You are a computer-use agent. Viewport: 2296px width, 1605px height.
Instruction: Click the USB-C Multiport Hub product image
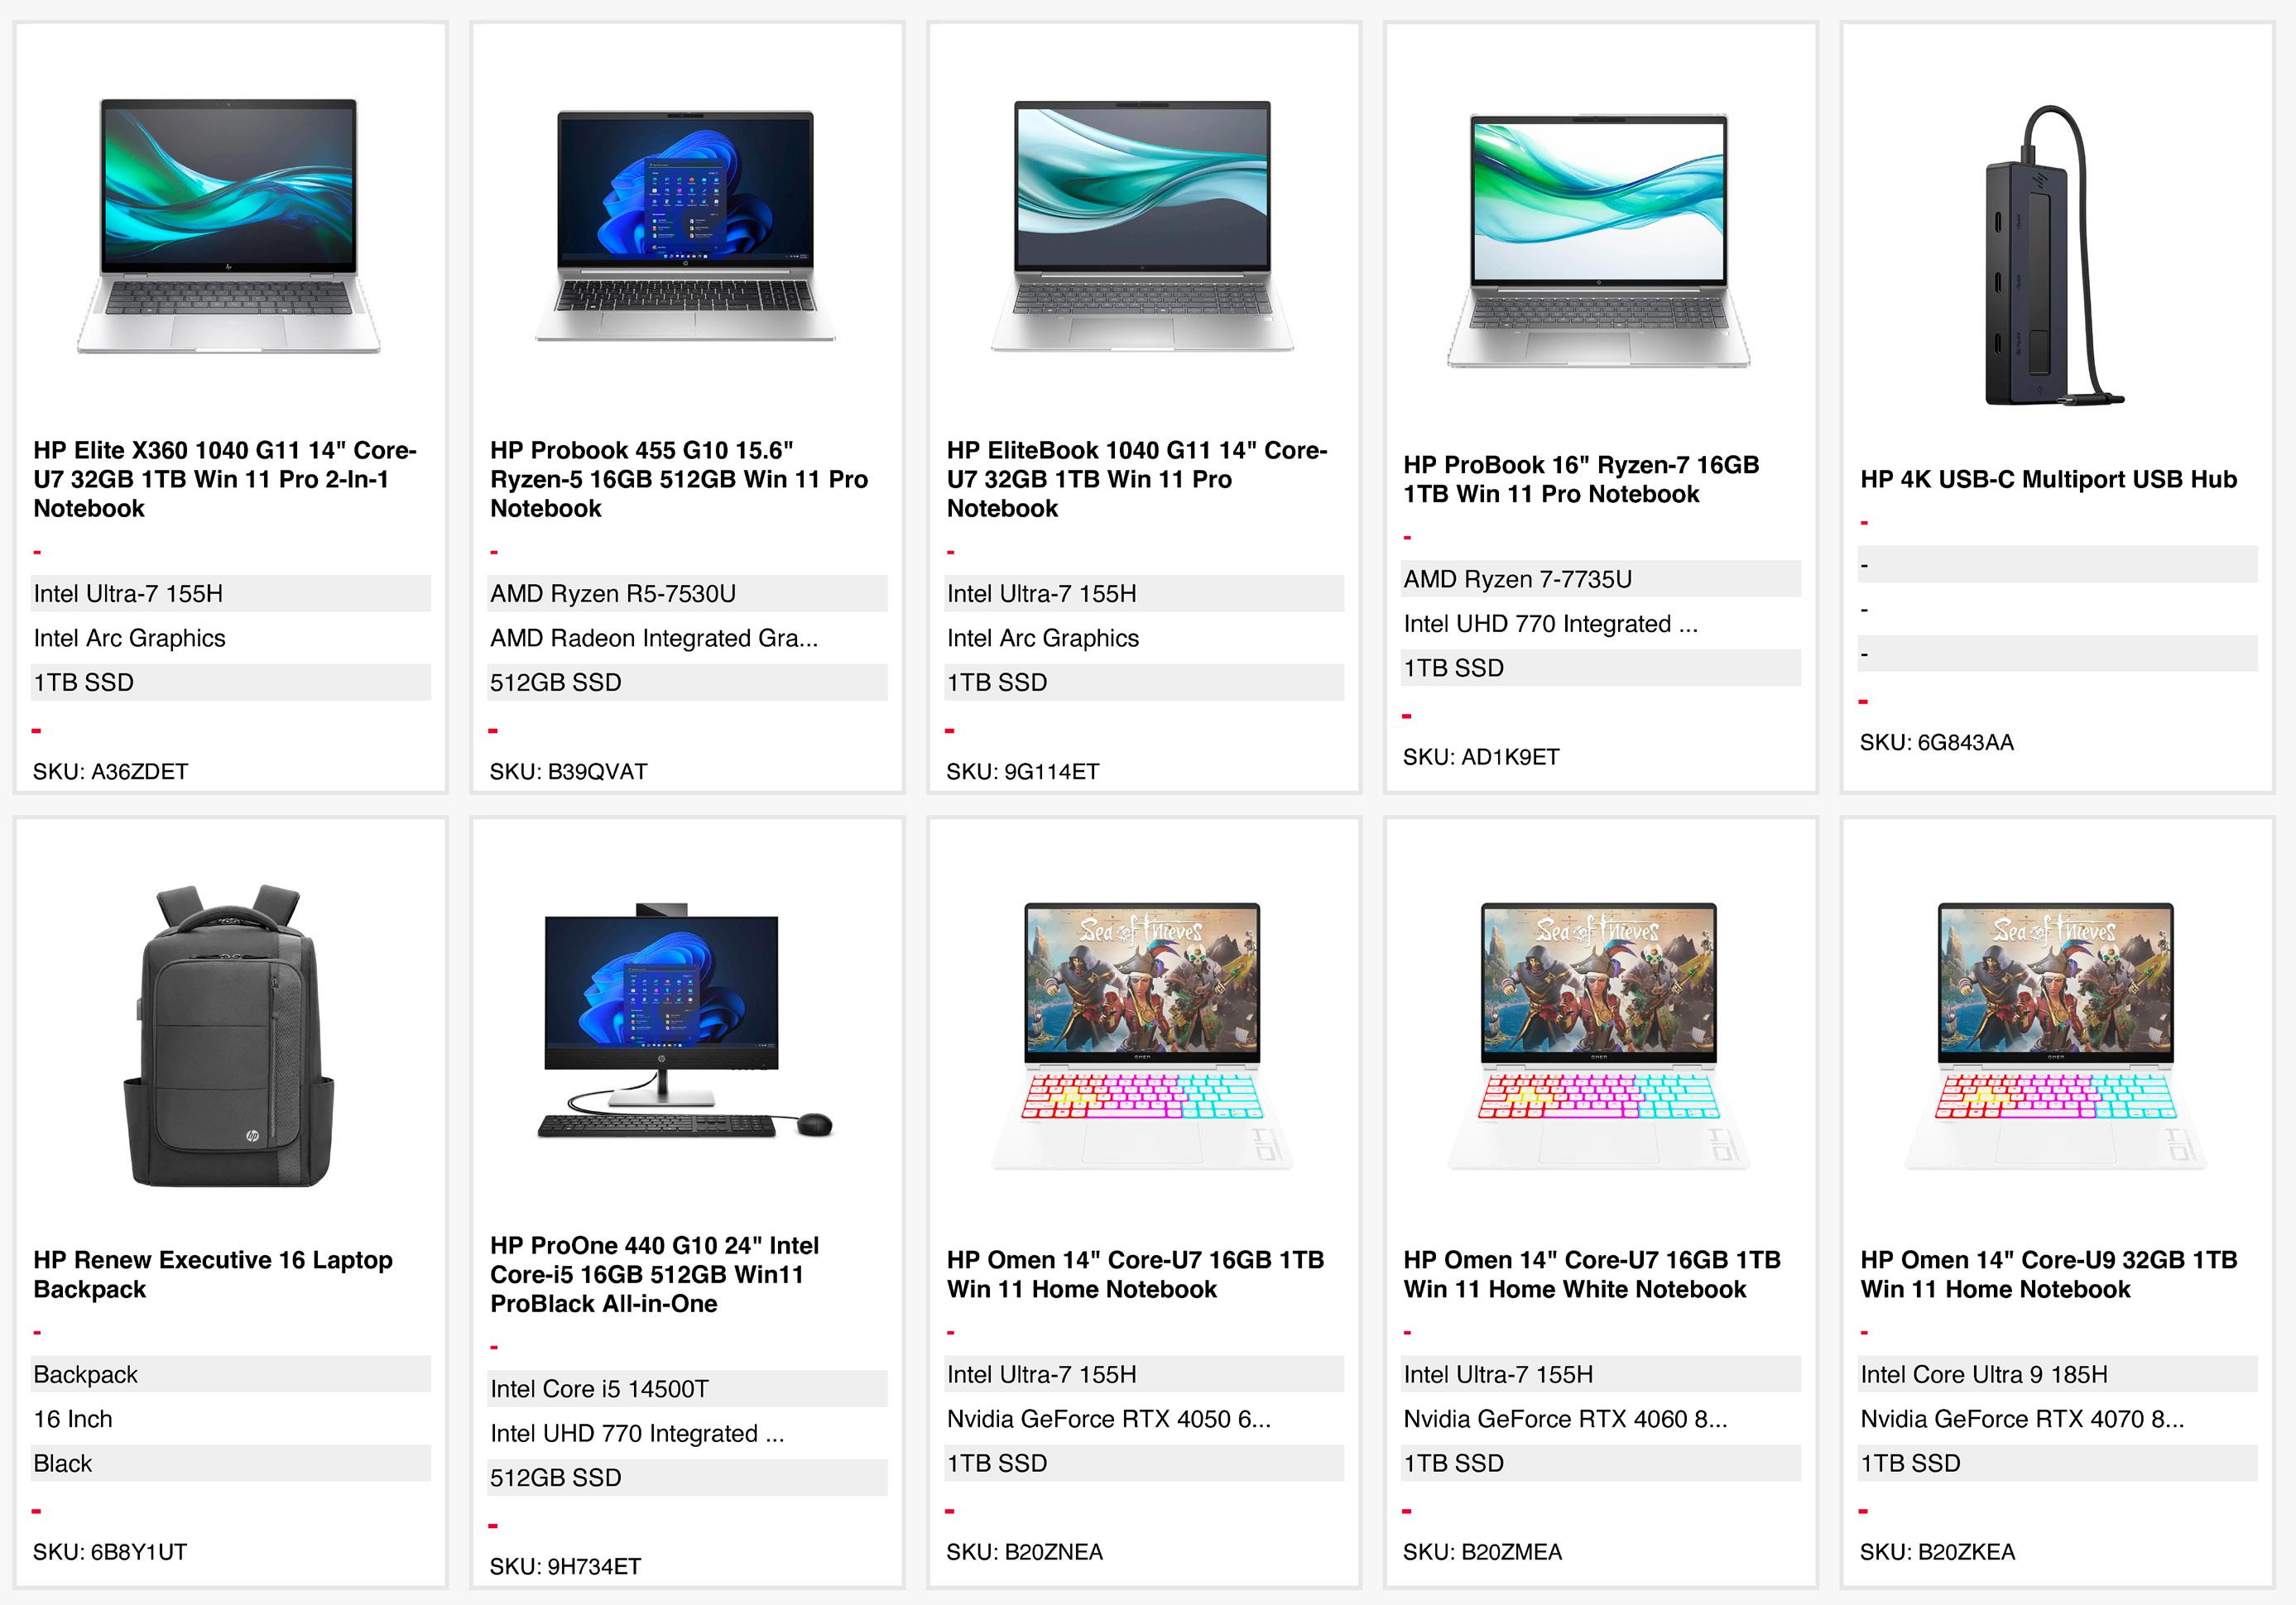pyautogui.click(x=2055, y=255)
